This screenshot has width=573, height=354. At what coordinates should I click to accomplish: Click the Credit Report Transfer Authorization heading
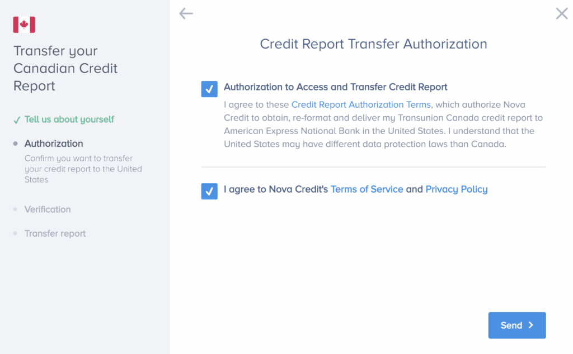(x=373, y=44)
